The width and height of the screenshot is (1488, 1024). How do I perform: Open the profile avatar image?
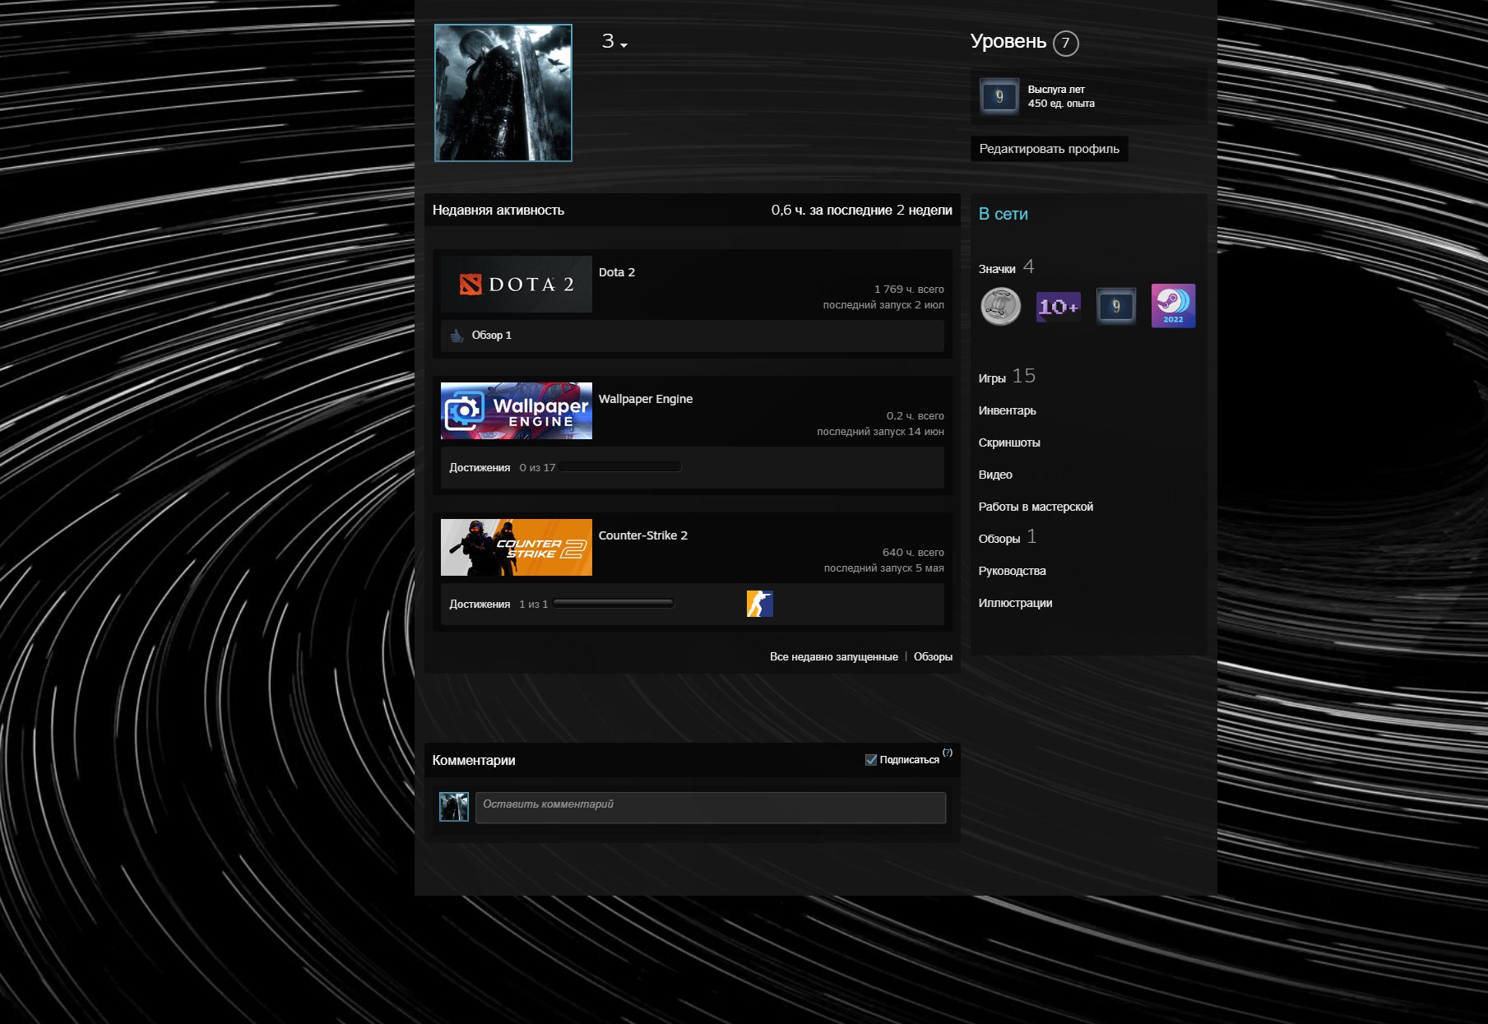click(x=503, y=93)
